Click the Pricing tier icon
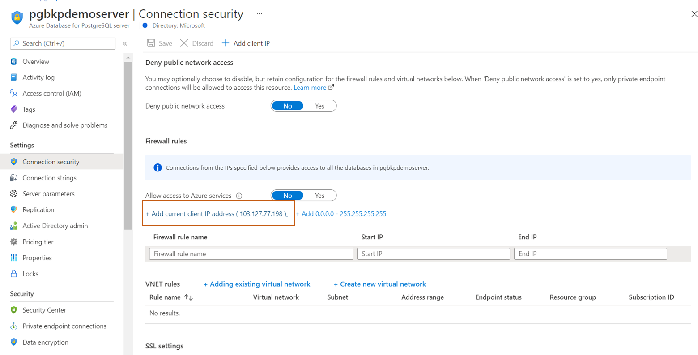 [x=14, y=242]
